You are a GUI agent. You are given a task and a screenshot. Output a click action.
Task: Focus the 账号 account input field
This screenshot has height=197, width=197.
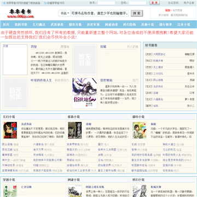(106, 3)
